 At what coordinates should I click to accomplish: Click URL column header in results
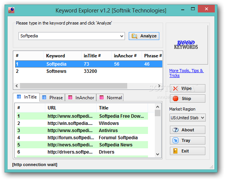pos(71,108)
